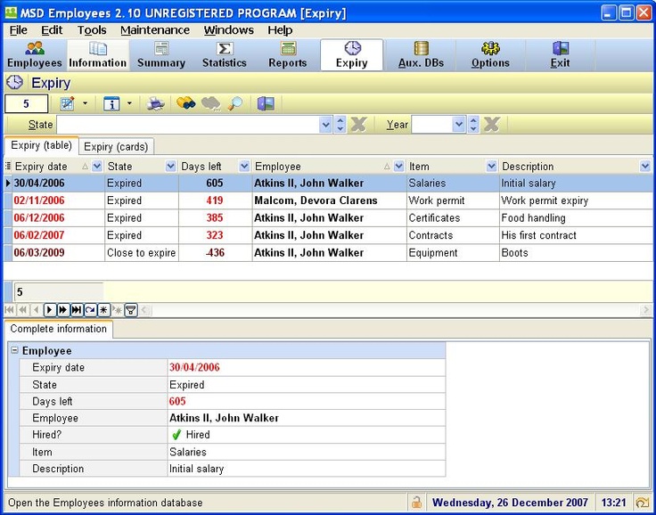
Task: Click the filter funnel navigator button
Action: click(x=131, y=310)
